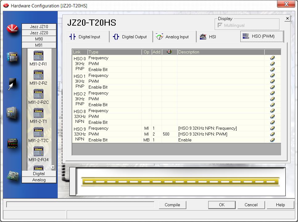
Task: Erase the HSO 1 PWM row
Action: (x=272, y=81)
